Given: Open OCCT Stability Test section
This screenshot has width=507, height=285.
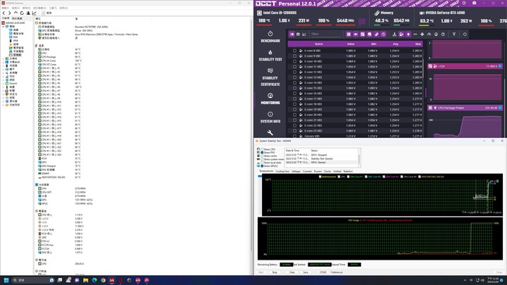Looking at the screenshot, I should tap(270, 56).
